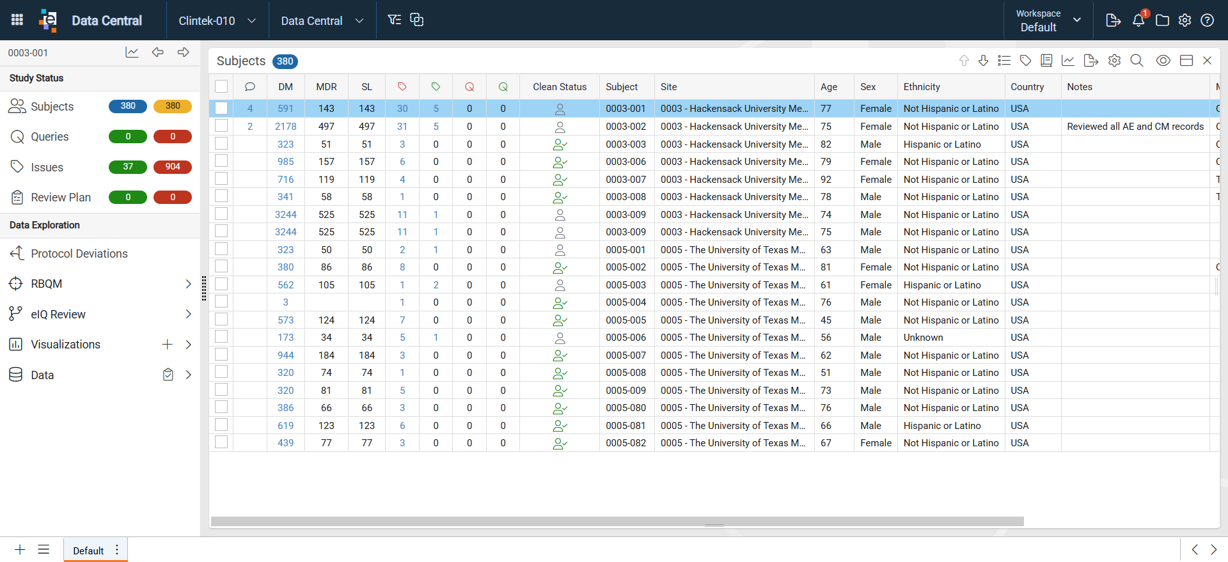Expand the RBQM section
Viewport: 1228px width, 562px height.
pos(188,284)
